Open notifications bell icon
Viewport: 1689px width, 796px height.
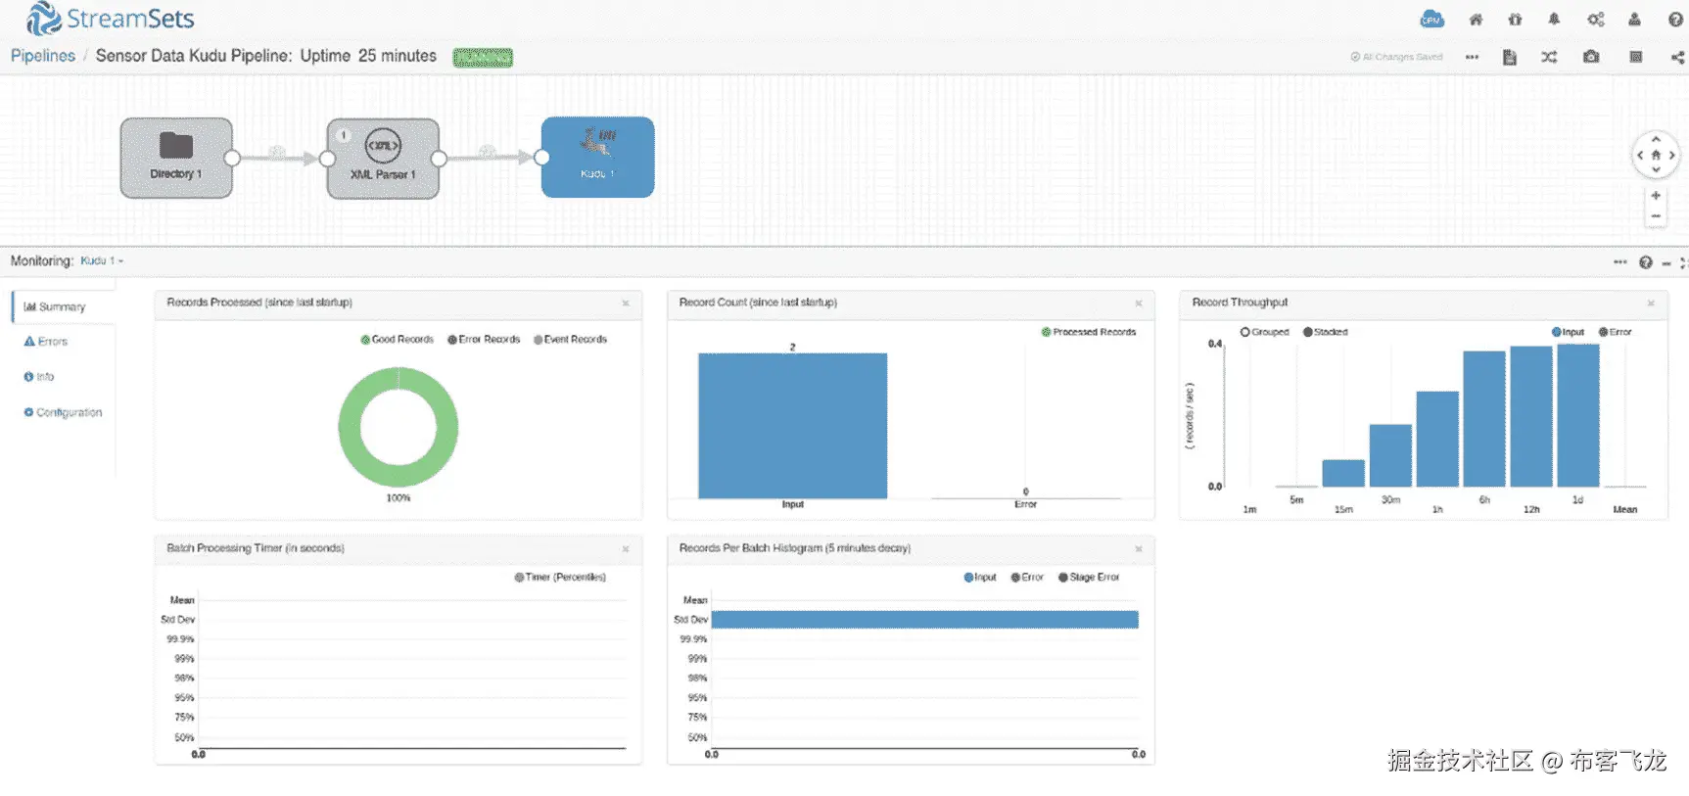(x=1554, y=20)
